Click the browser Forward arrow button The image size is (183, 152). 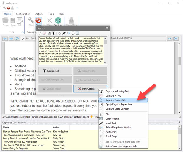11,39
